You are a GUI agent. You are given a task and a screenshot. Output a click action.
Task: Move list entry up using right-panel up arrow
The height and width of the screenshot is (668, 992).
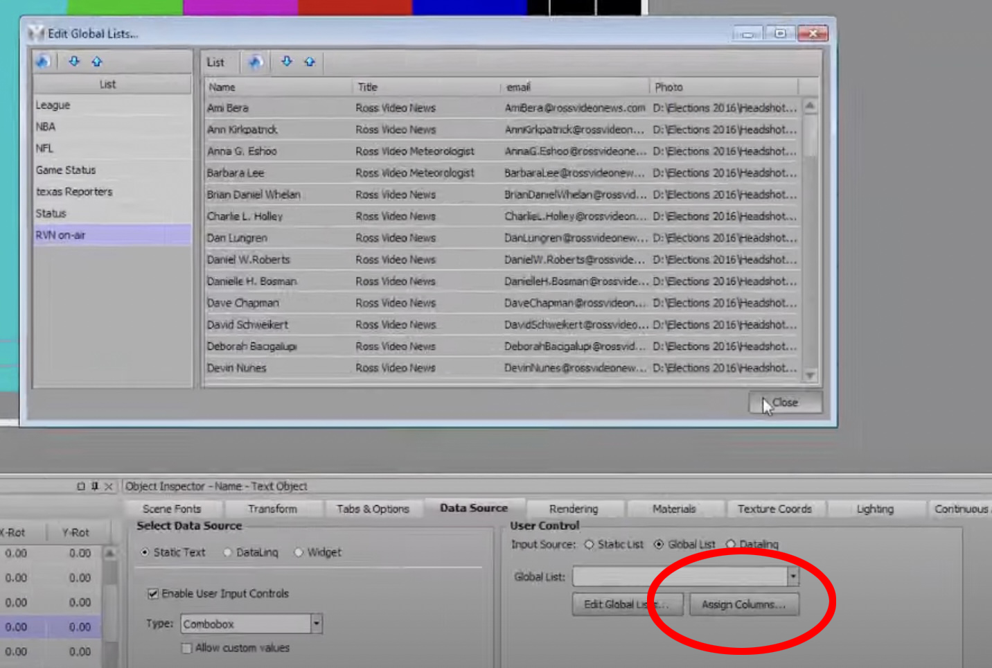[x=310, y=62]
